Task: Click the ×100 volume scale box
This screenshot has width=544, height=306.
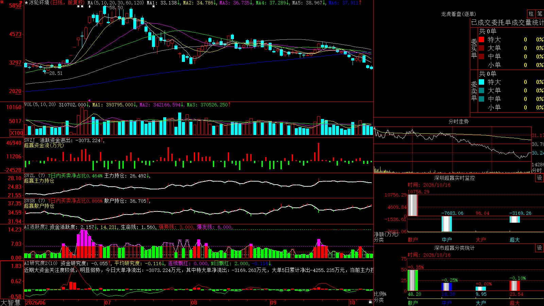Action: click(x=17, y=133)
